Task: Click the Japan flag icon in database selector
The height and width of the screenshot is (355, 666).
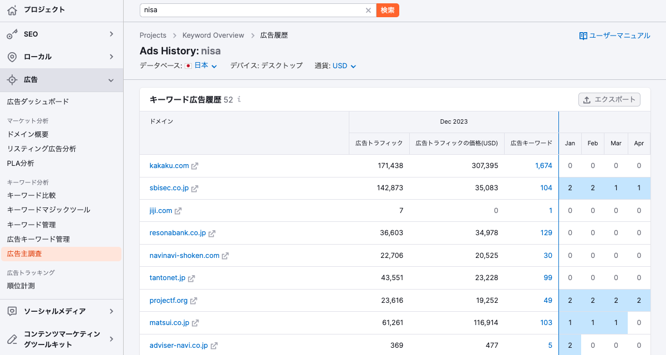Action: click(x=188, y=65)
